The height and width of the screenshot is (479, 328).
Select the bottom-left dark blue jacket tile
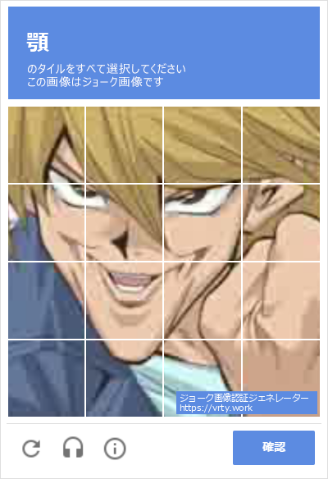(x=46, y=378)
